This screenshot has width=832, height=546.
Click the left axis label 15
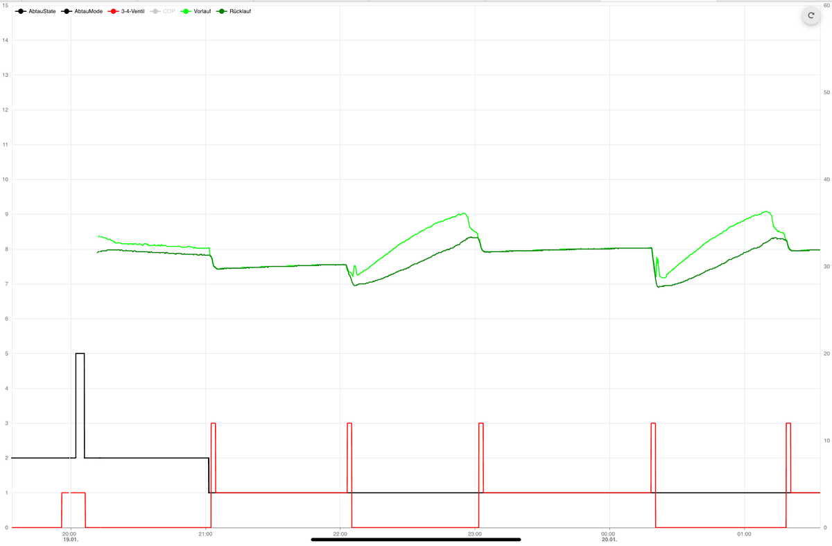click(6, 5)
